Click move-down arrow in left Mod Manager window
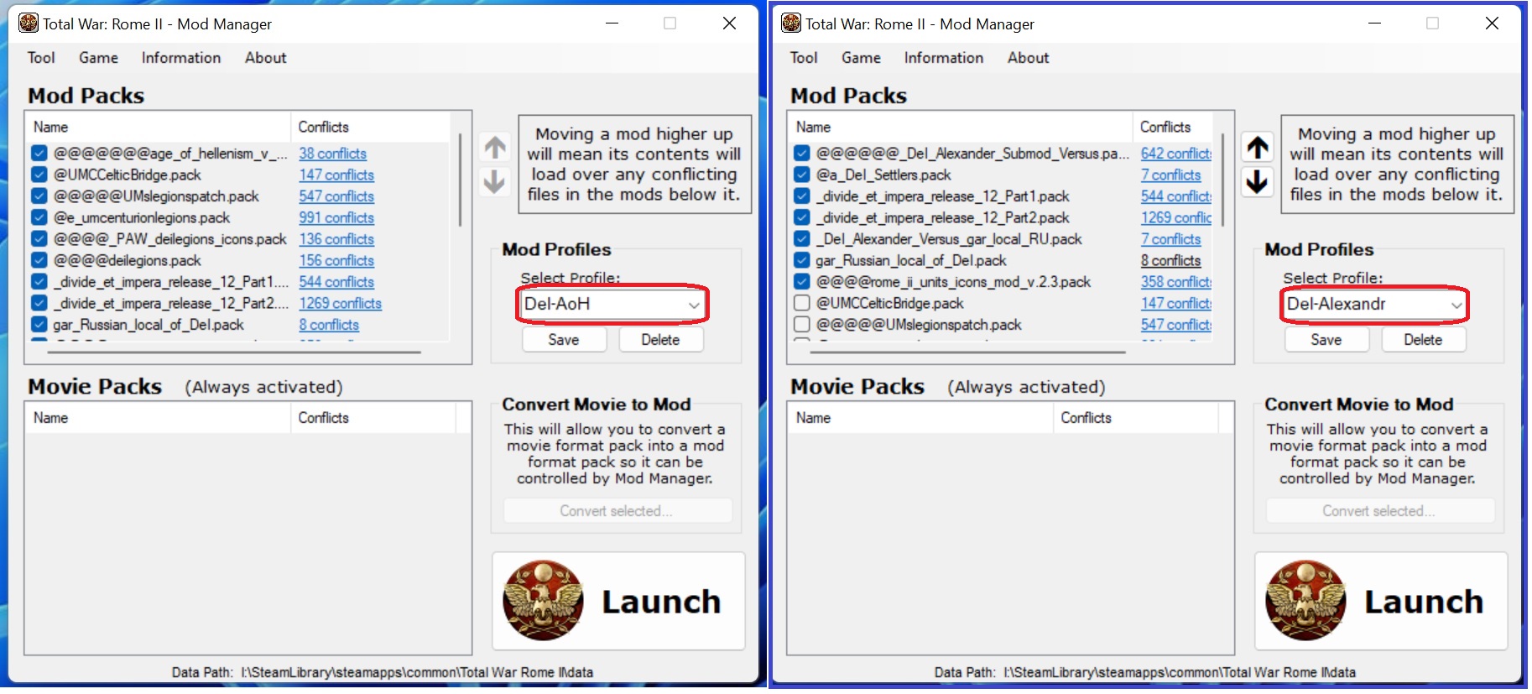Screen dimensions: 1532x694 [495, 181]
